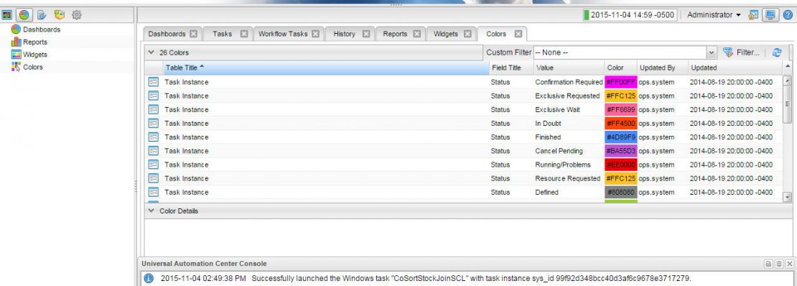Click the list scrollbar up arrow
Image resolution: width=797 pixels, height=286 pixels.
(x=788, y=80)
